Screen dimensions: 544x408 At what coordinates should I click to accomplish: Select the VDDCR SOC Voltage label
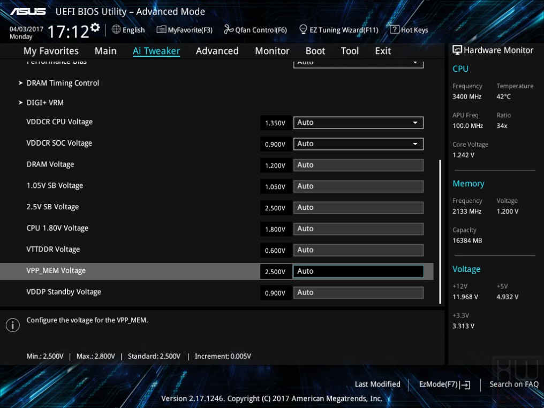click(x=59, y=143)
